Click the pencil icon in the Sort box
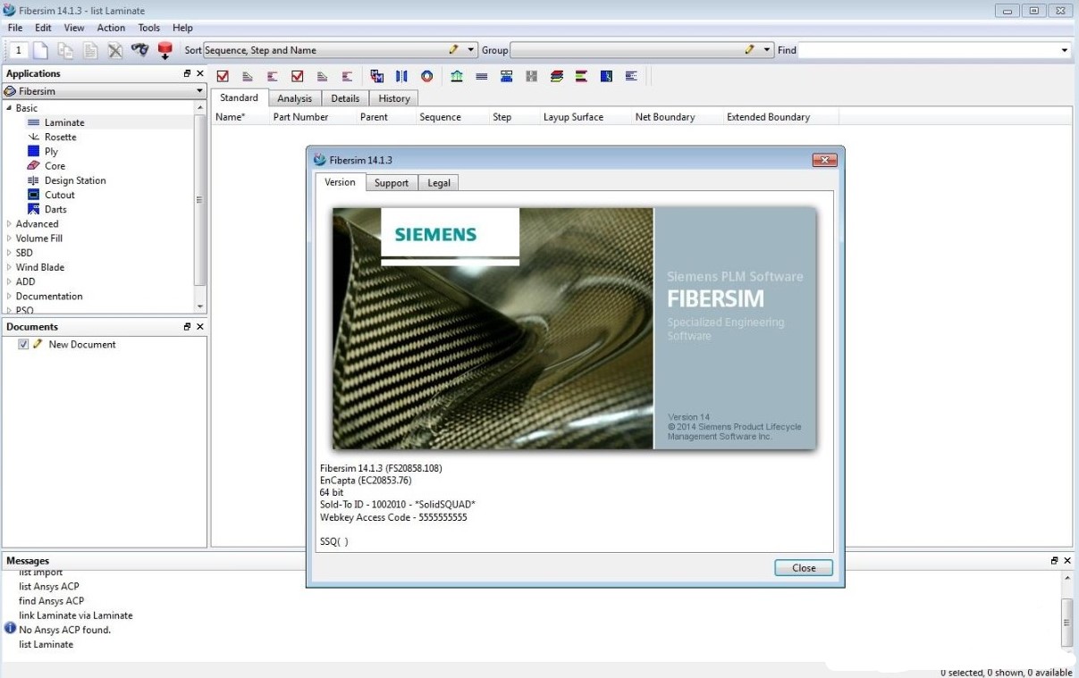1079x678 pixels. click(x=454, y=50)
